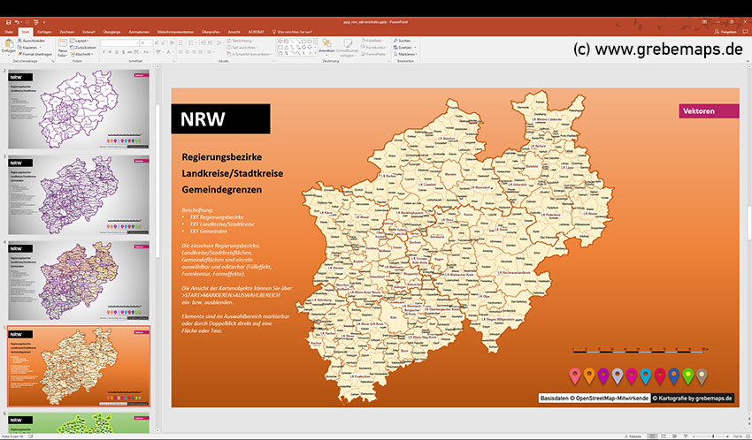Click the Notizen button in status bar
The height and width of the screenshot is (440, 752).
pyautogui.click(x=633, y=436)
